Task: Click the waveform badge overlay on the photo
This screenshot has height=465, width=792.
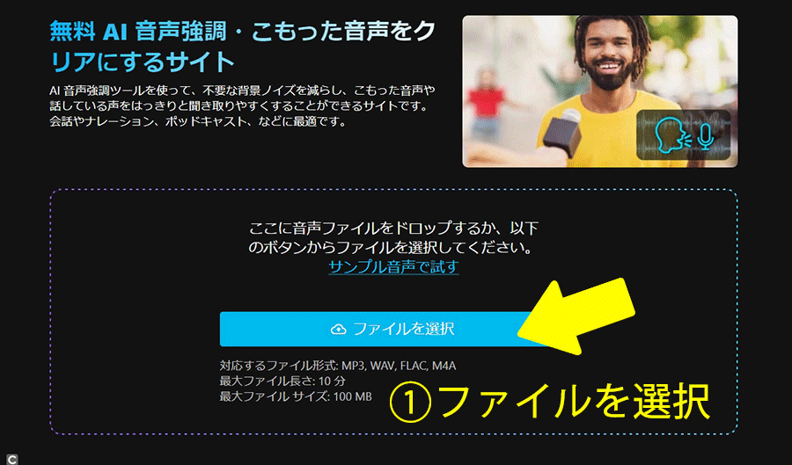Action: click(x=684, y=135)
